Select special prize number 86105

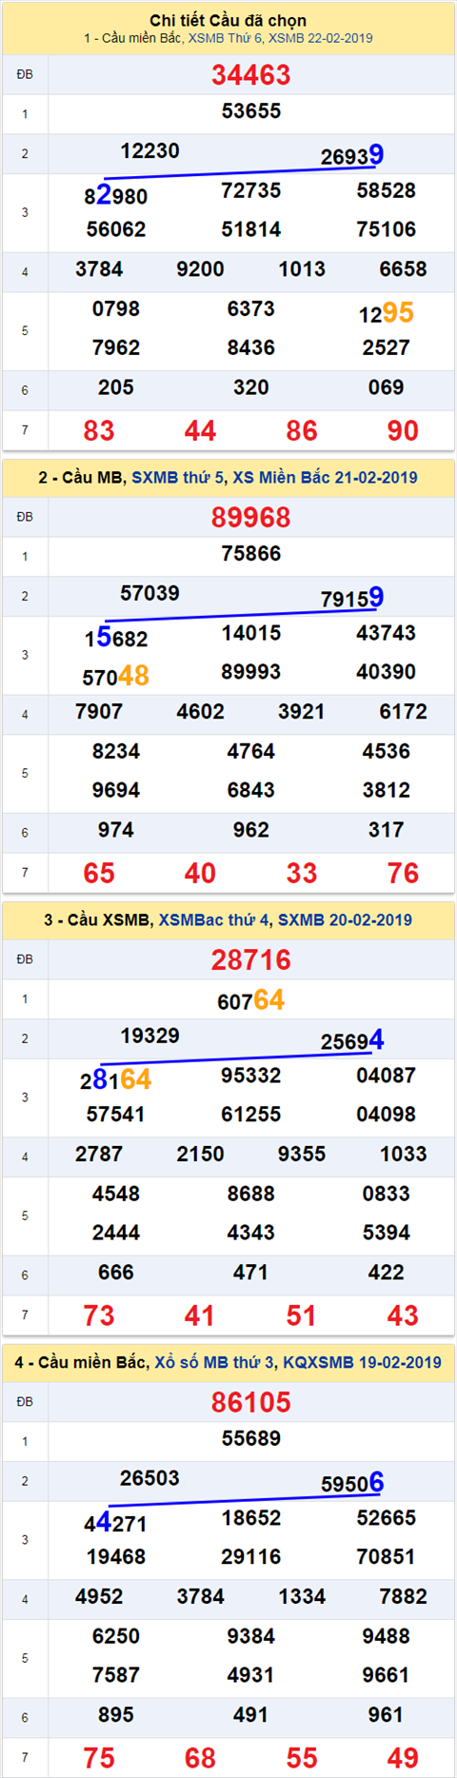click(x=250, y=1402)
